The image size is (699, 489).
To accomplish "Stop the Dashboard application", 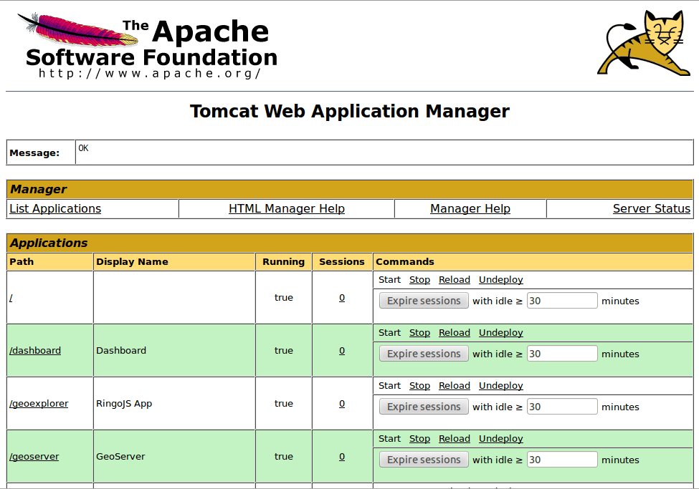I will [419, 332].
